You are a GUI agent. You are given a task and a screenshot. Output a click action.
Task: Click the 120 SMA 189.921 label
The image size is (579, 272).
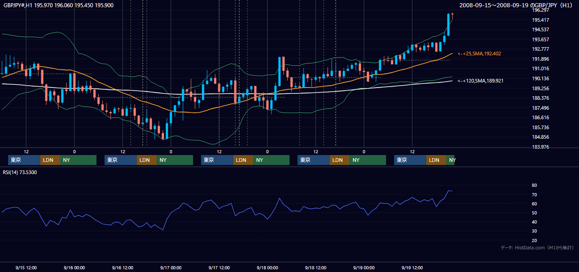click(x=480, y=81)
